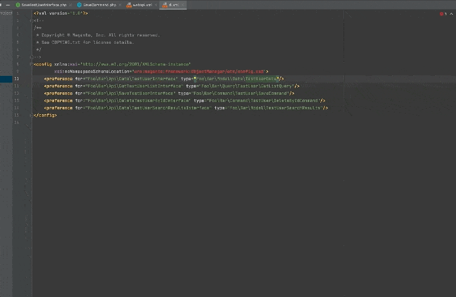Click the blue class icon on the SaveCommand.php tab
This screenshot has width=456, height=297.
tap(79, 4)
